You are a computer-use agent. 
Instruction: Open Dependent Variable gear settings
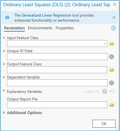[x=112, y=83]
